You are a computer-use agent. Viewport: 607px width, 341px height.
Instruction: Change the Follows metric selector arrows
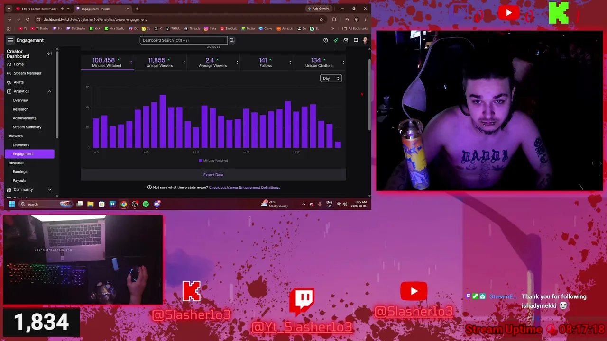(290, 63)
